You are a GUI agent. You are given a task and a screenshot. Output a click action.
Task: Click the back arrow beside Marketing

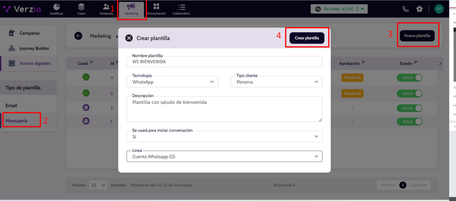point(78,36)
